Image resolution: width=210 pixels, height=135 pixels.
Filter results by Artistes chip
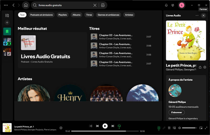coord(129,15)
